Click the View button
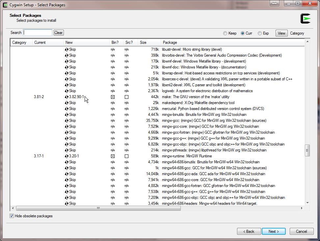 (x=281, y=33)
